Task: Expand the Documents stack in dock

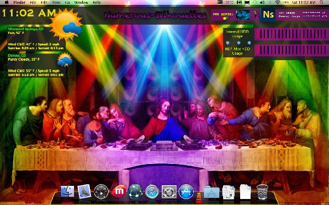Action: tap(229, 192)
